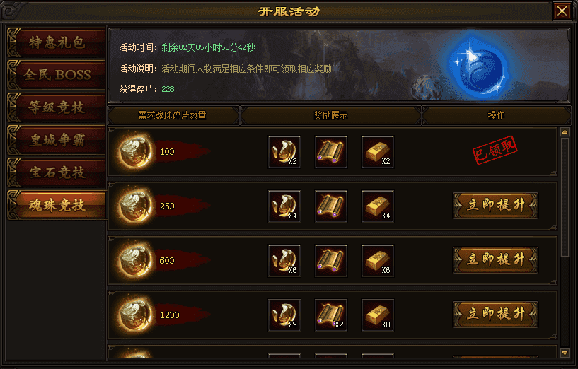The height and width of the screenshot is (369, 578).
Task: Click the glowing soul orb beside 250
Action: (135, 206)
